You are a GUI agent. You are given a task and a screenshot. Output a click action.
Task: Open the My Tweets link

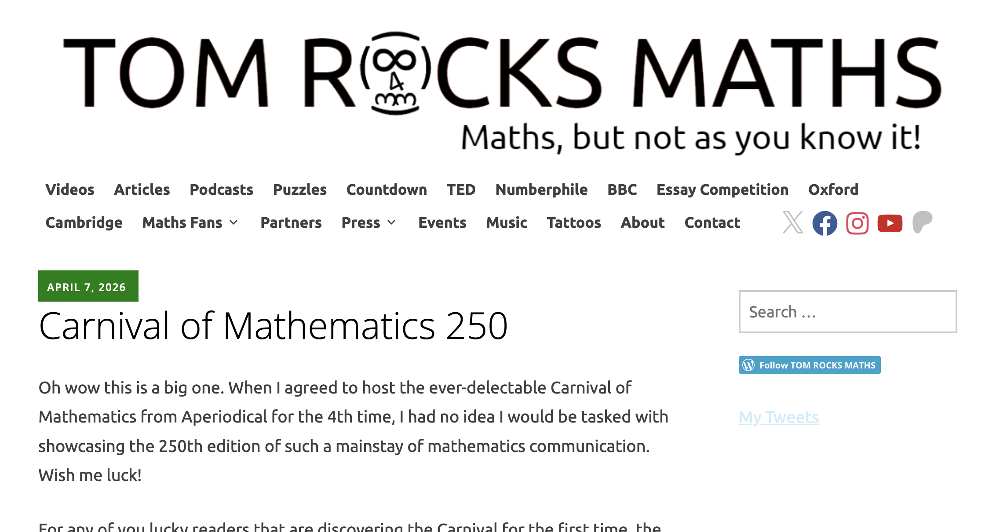(779, 417)
